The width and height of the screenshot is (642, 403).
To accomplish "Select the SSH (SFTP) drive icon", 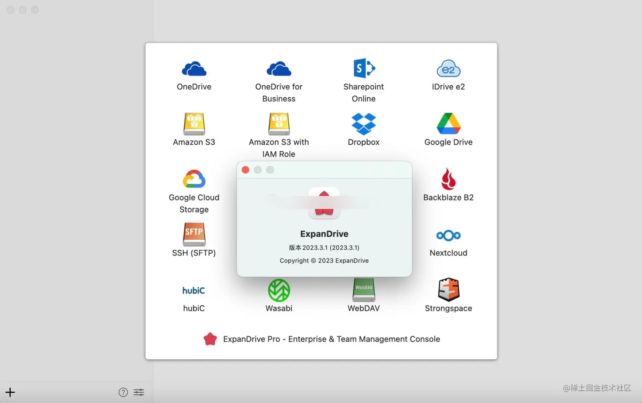I will point(194,234).
